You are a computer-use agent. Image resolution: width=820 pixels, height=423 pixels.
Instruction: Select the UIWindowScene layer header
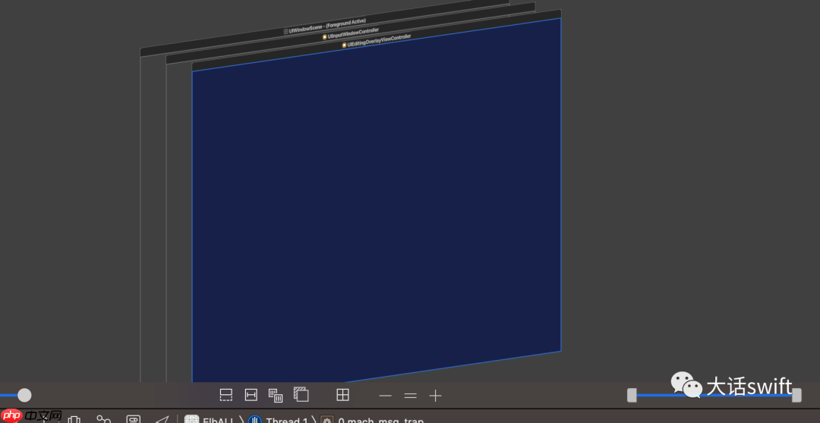324,27
